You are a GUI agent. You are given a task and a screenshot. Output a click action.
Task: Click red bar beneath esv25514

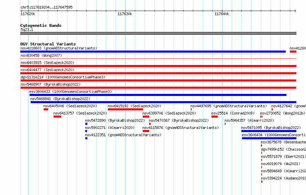coord(215,117)
